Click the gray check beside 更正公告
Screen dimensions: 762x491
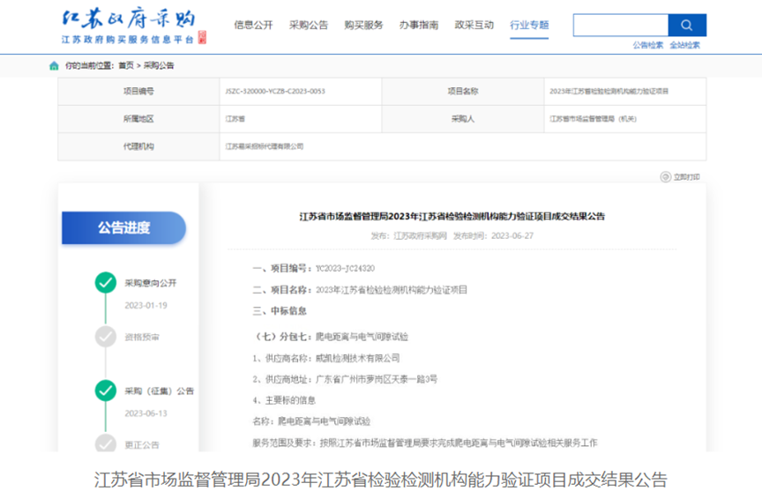pyautogui.click(x=106, y=443)
